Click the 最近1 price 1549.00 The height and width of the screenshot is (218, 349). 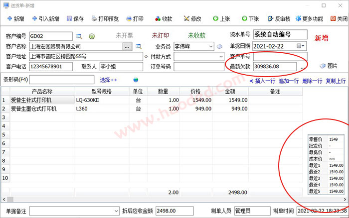(336, 166)
